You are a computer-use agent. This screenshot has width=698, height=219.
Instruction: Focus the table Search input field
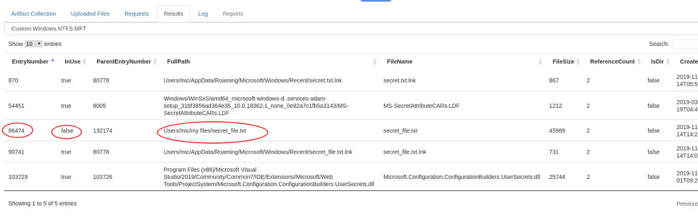tap(684, 44)
